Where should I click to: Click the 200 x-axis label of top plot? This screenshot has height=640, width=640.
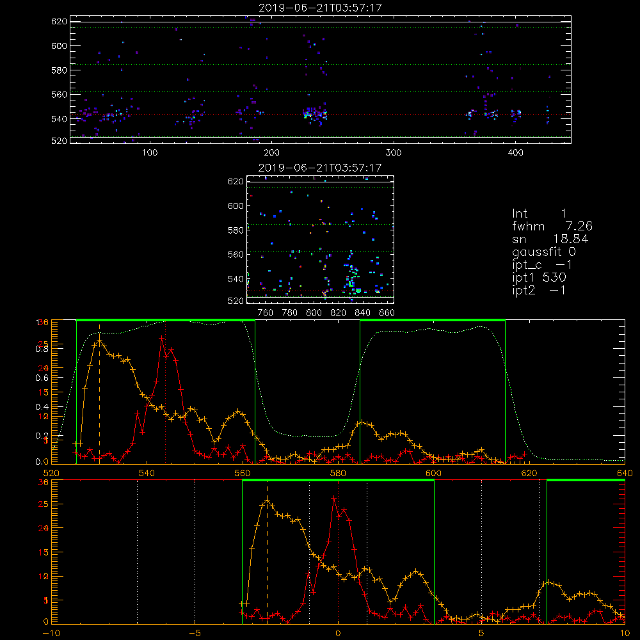click(271, 153)
